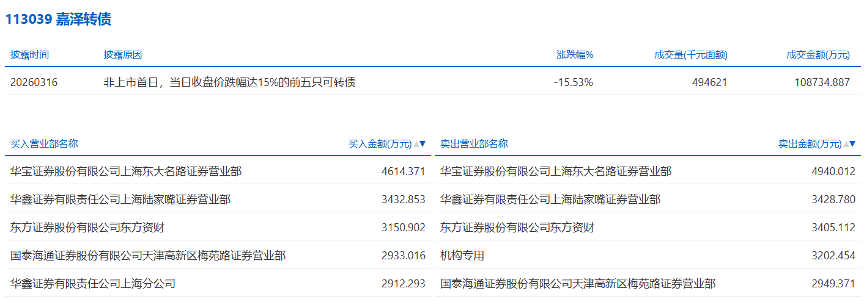Select buy amount 3432.853
Image resolution: width=864 pixels, height=302 pixels.
point(403,200)
